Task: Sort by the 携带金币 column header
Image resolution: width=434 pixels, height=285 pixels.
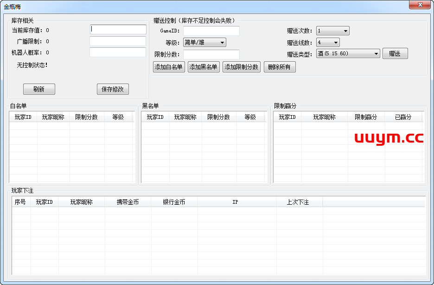Action: (128, 202)
